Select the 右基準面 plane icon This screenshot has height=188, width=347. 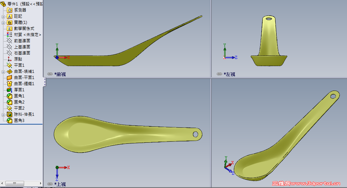coord(9,53)
